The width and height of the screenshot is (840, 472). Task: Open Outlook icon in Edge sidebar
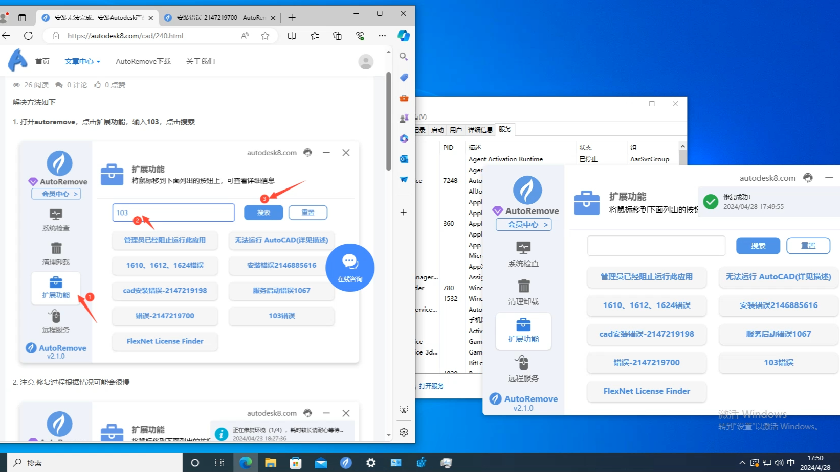(x=404, y=159)
